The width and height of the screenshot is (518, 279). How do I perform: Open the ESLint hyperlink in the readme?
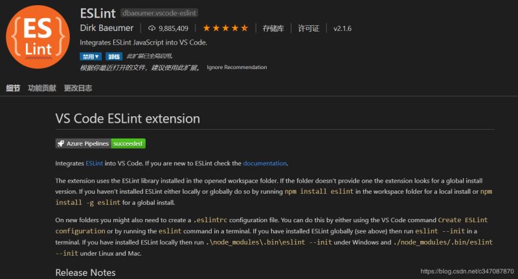(x=94, y=163)
